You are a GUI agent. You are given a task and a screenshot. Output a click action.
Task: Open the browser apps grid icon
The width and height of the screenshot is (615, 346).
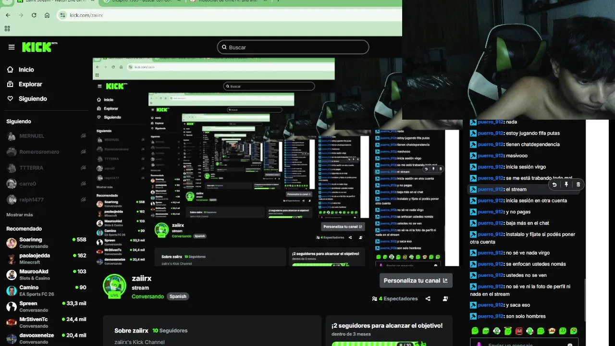pos(7,29)
